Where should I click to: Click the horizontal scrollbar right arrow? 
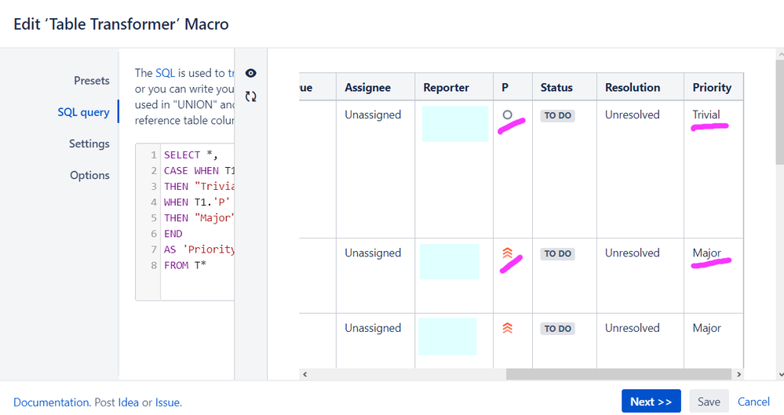coord(738,375)
